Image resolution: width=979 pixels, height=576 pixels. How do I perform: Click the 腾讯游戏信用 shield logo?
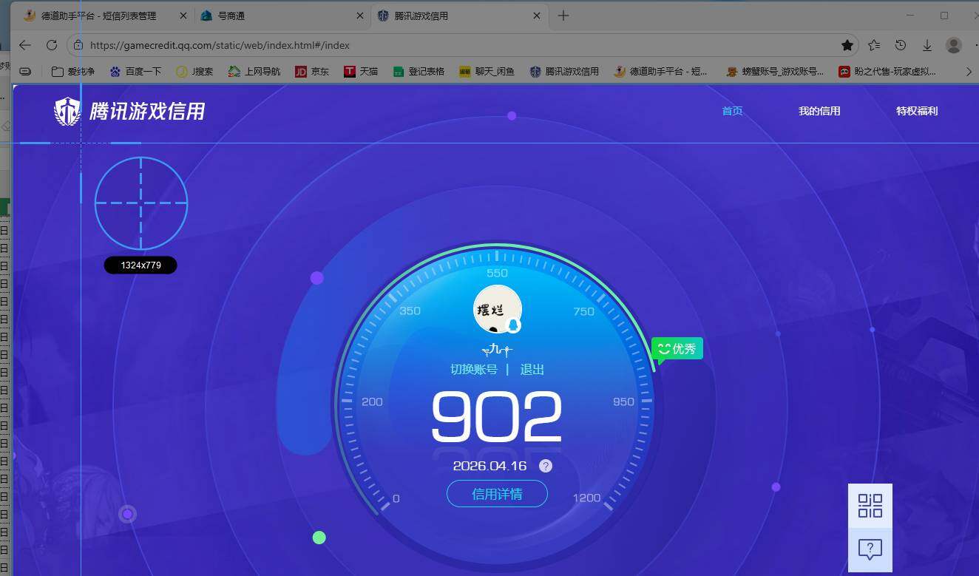point(68,109)
